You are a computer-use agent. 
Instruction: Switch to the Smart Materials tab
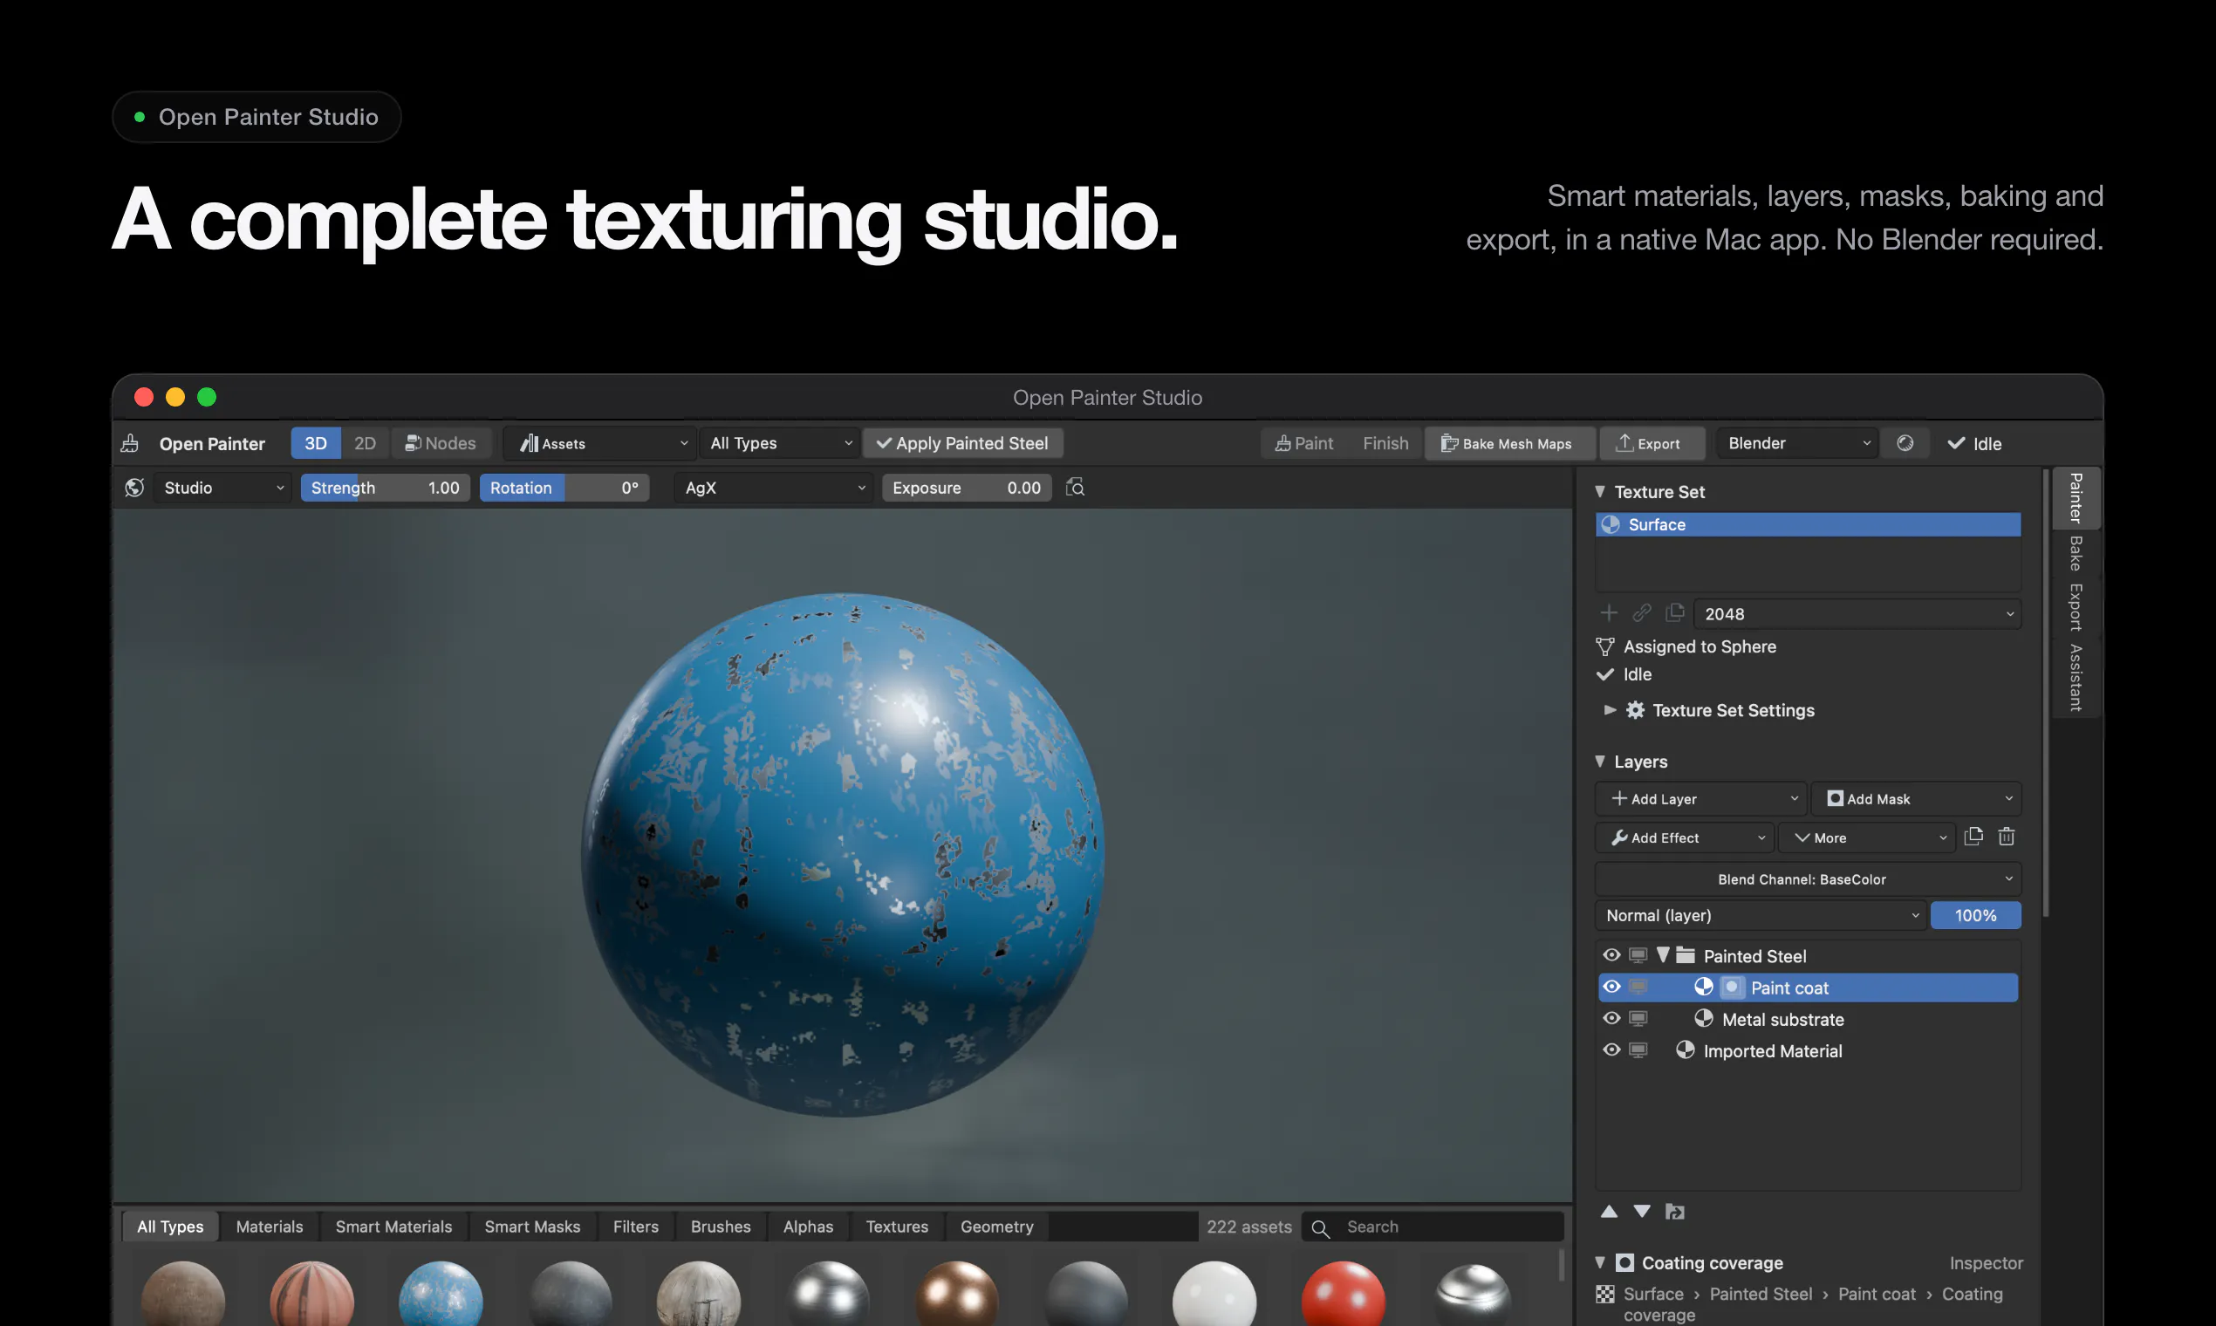(393, 1227)
